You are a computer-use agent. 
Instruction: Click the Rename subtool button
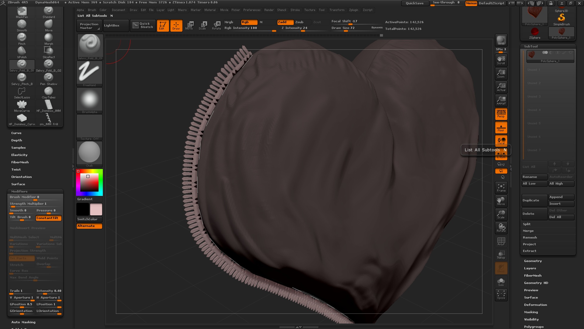(534, 177)
